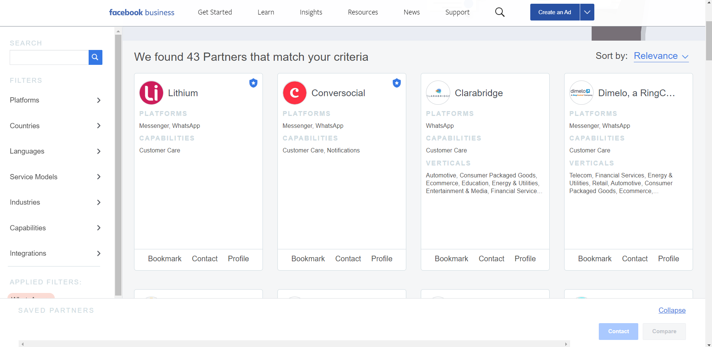This screenshot has height=347, width=712.
Task: Bookmark the Lithium partner
Action: 165,259
